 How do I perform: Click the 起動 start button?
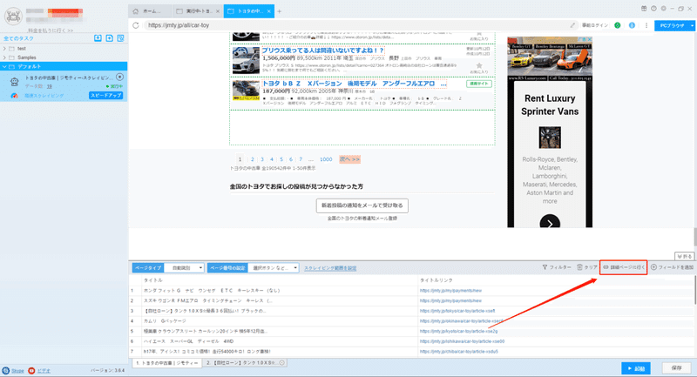tap(636, 368)
